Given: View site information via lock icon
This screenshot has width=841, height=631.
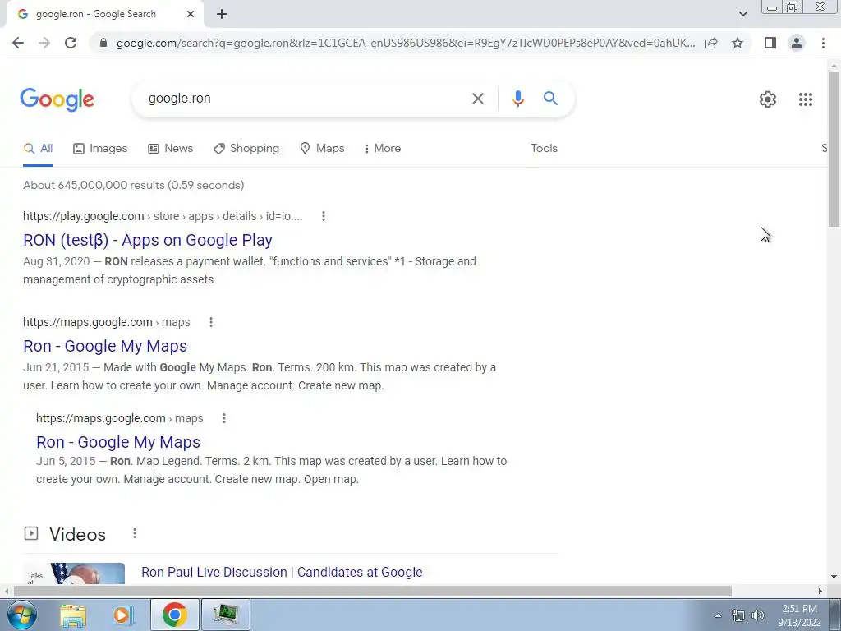Looking at the screenshot, I should pos(103,43).
